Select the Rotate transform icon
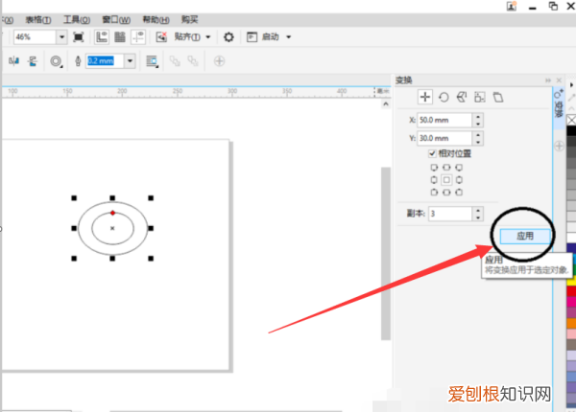 pyautogui.click(x=444, y=97)
